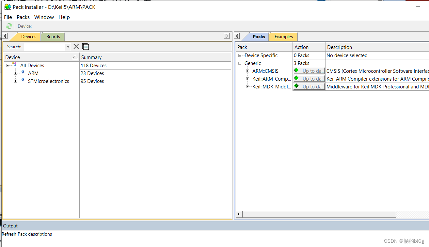429x247 pixels.
Task: Open the Help menu
Action: pyautogui.click(x=64, y=17)
